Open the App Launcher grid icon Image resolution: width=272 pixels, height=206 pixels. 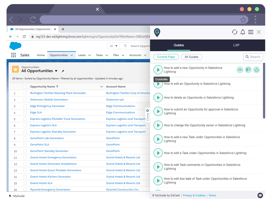click(x=14, y=55)
